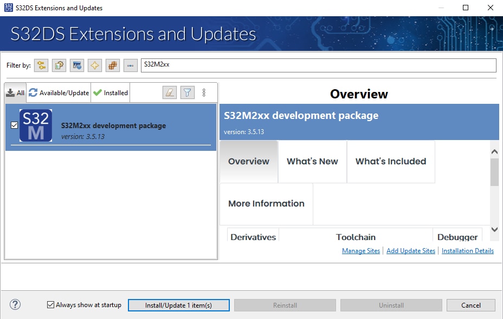This screenshot has height=319, width=503.
Task: Open the What's New tab
Action: click(x=312, y=161)
